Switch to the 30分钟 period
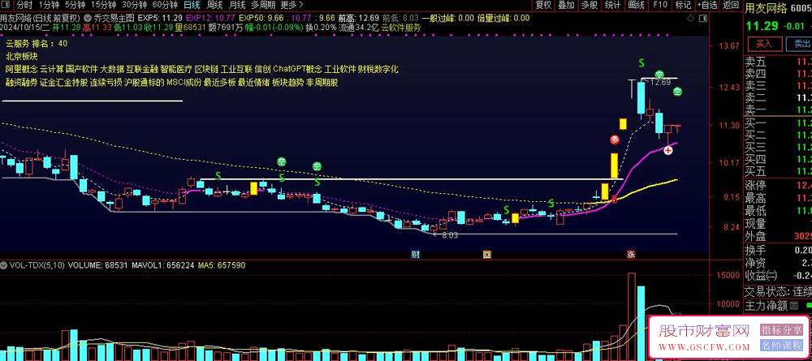 [x=134, y=5]
